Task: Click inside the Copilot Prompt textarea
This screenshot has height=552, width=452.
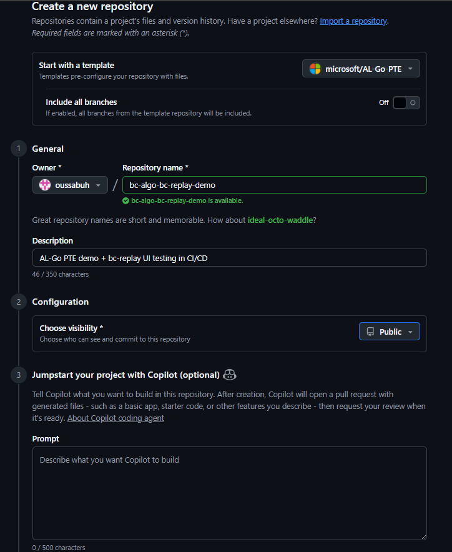Action: click(229, 493)
